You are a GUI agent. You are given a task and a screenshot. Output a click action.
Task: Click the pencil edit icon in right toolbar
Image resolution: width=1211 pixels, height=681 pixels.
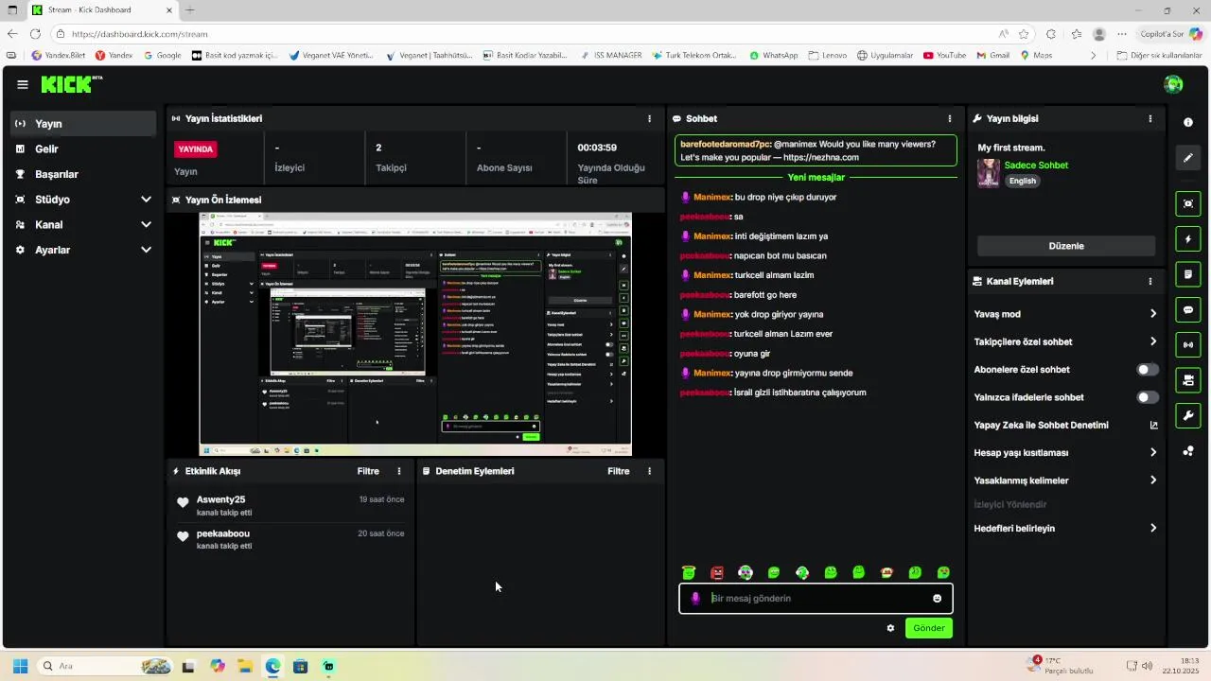1188,158
